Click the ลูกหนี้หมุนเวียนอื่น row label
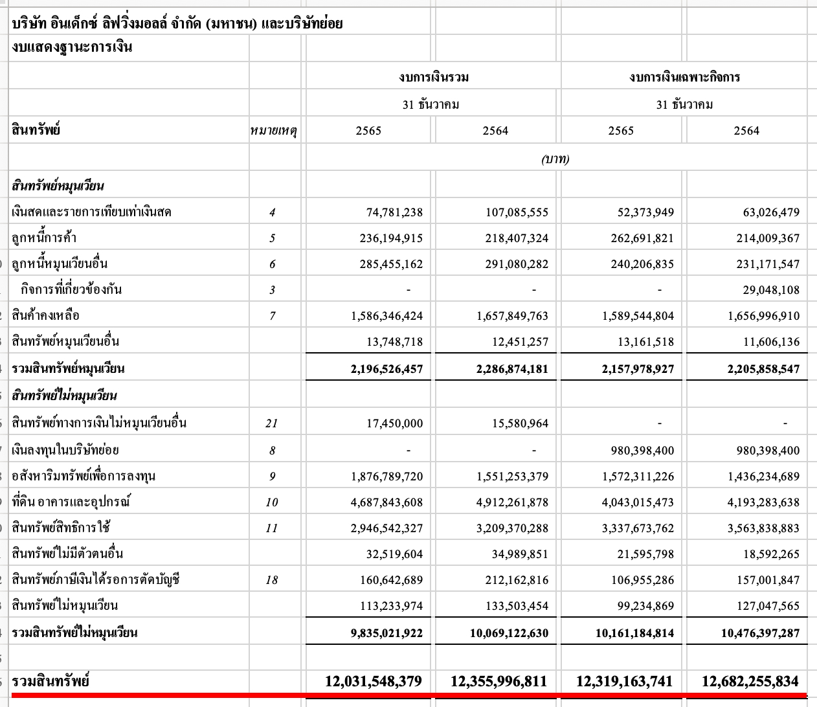Image resolution: width=817 pixels, height=707 pixels. point(60,264)
